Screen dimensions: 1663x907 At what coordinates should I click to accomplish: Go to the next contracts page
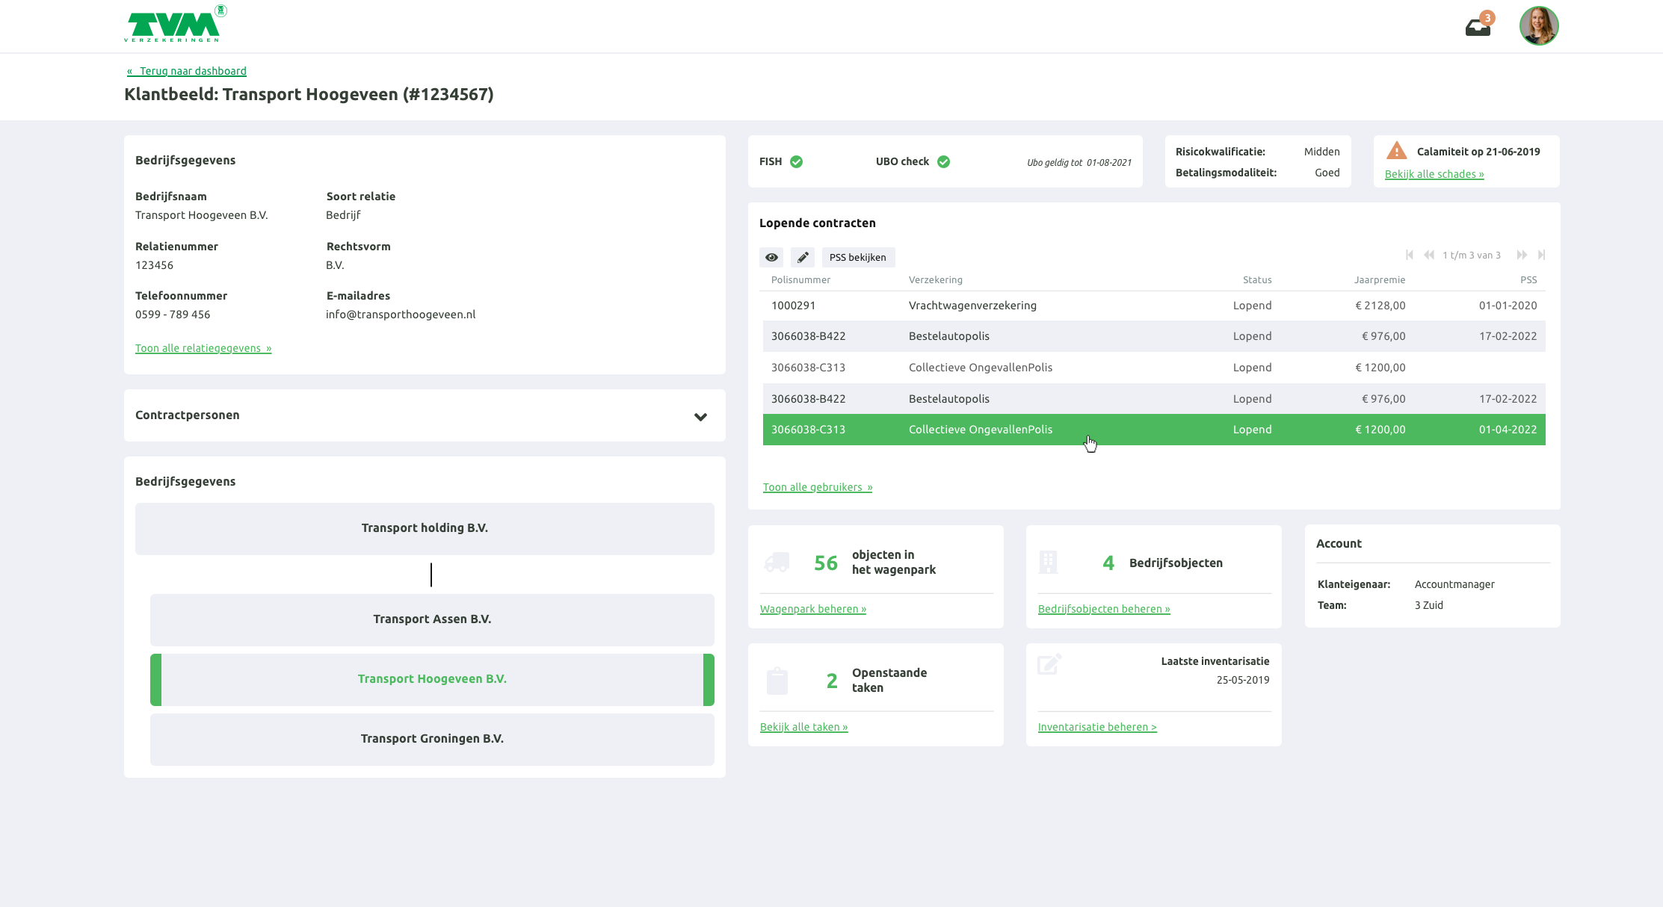[1521, 255]
